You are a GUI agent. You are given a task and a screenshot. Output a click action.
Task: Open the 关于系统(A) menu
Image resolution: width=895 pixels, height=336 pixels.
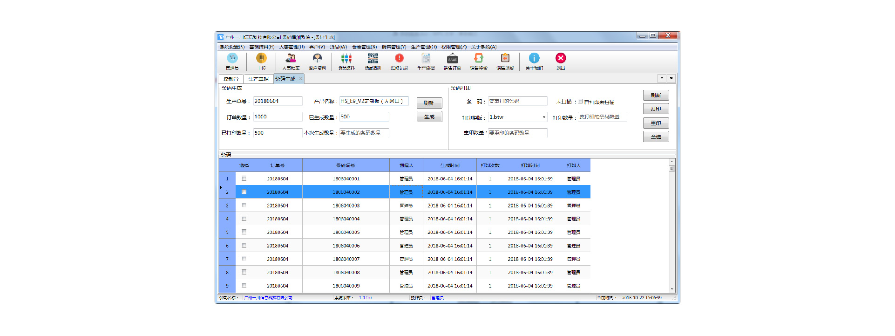coord(484,47)
